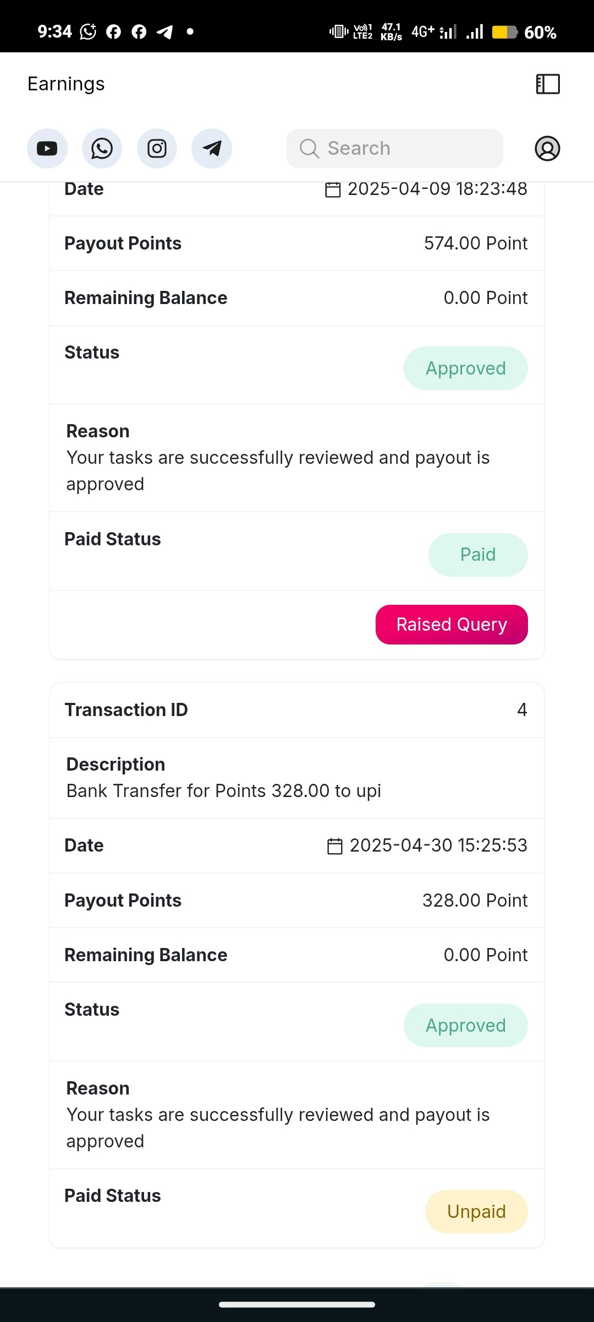The image size is (594, 1322).
Task: Tap Bank Transfer for Points 328.00 description
Action: [224, 791]
